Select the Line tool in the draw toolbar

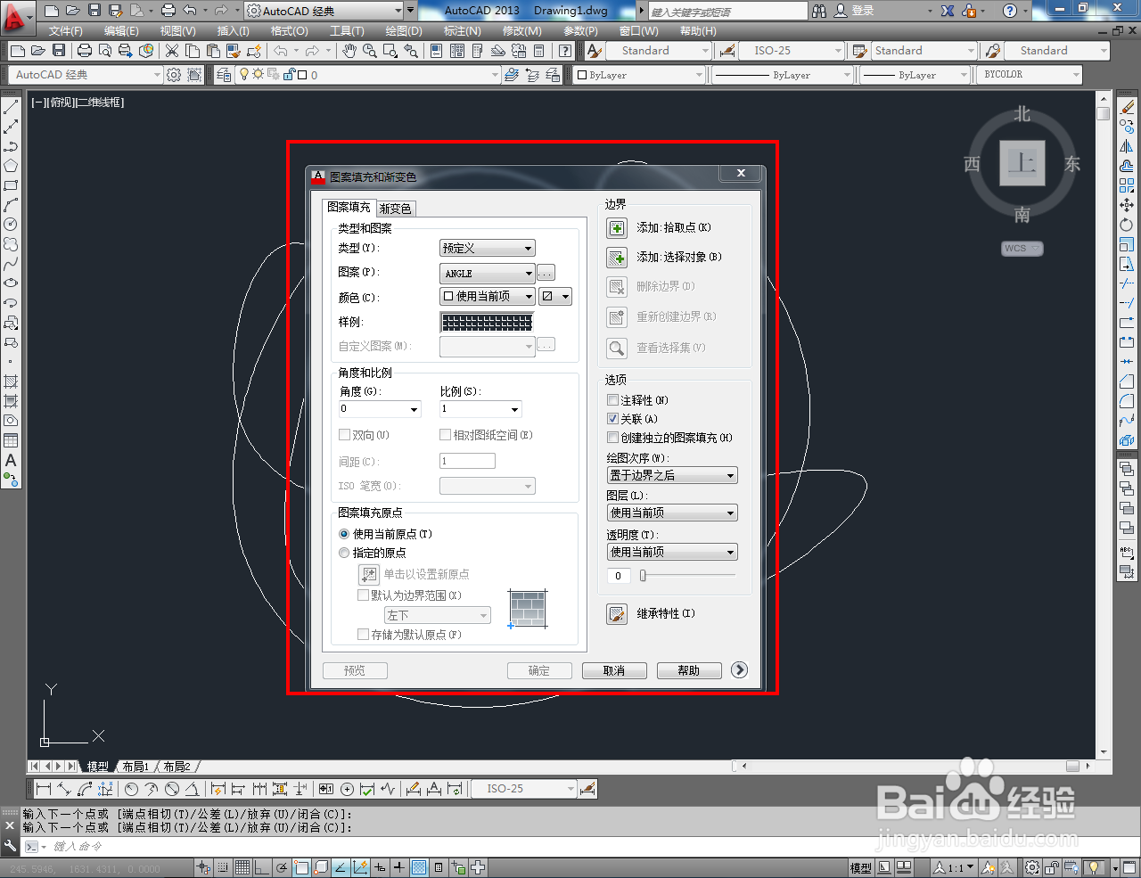11,108
